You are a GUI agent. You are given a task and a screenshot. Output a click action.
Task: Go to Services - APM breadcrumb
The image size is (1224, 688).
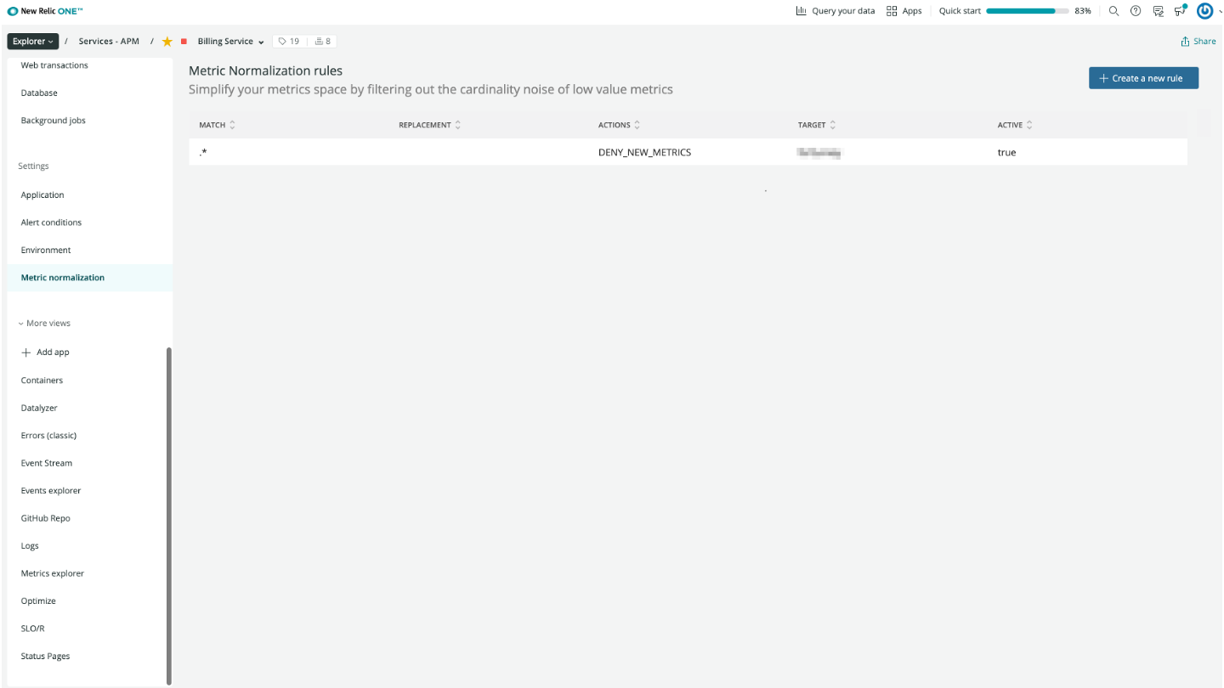[x=109, y=42]
